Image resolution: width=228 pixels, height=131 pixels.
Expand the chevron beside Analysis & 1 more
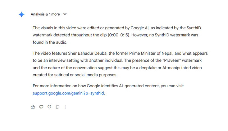pos(65,14)
